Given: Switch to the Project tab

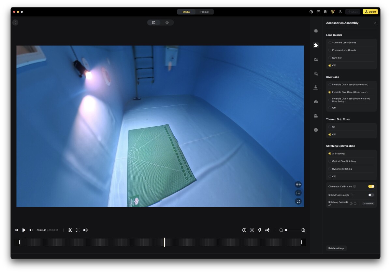Looking at the screenshot, I should pos(204,12).
